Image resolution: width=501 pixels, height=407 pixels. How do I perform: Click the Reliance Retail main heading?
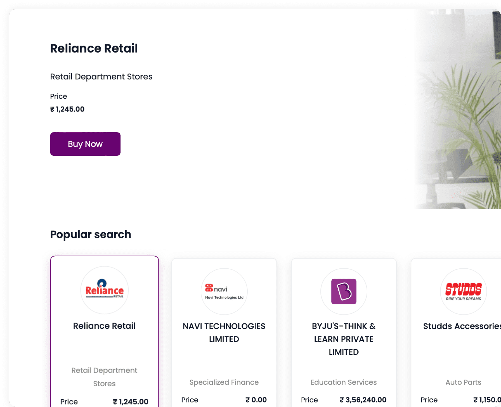coord(94,48)
